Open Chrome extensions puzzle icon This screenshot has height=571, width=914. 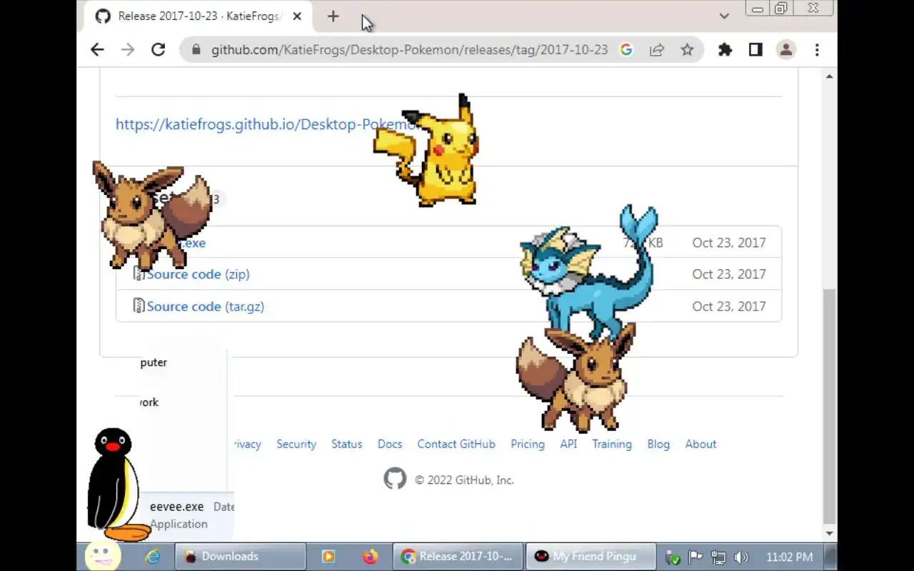tap(725, 49)
